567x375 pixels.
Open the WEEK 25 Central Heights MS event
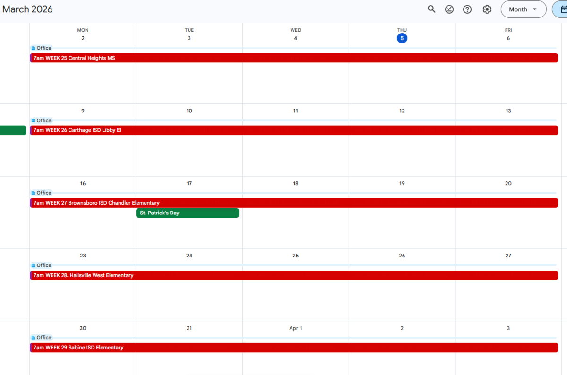pos(189,58)
